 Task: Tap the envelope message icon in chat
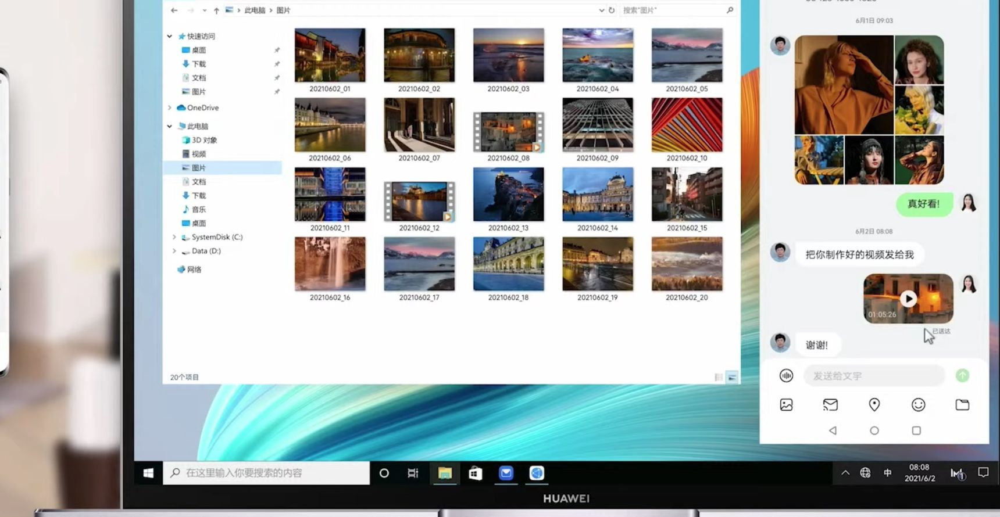pyautogui.click(x=830, y=405)
